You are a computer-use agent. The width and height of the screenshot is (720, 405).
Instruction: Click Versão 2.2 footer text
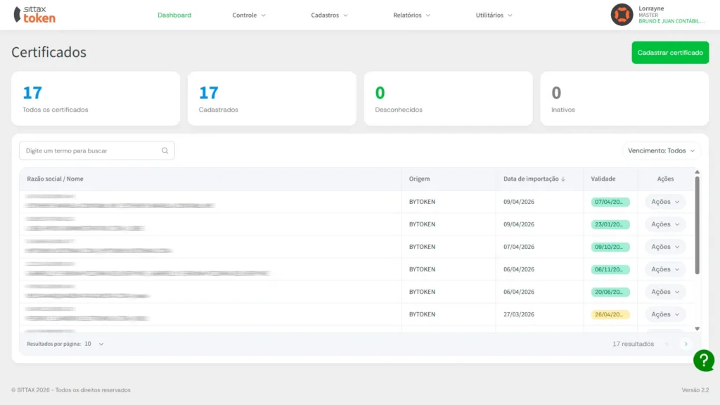click(x=695, y=390)
